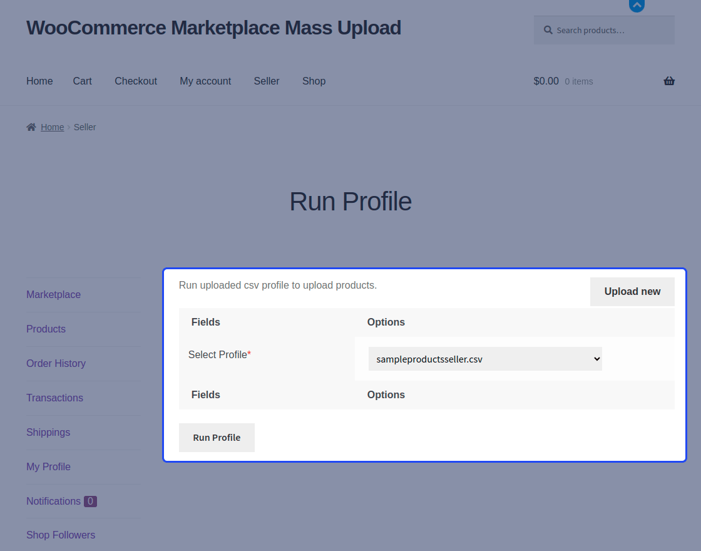Switch to the Seller menu item
701x551 pixels.
(x=266, y=81)
